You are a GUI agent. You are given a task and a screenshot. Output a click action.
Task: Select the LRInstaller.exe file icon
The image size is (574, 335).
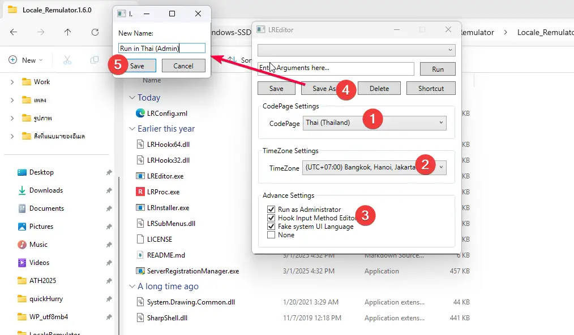coord(140,207)
